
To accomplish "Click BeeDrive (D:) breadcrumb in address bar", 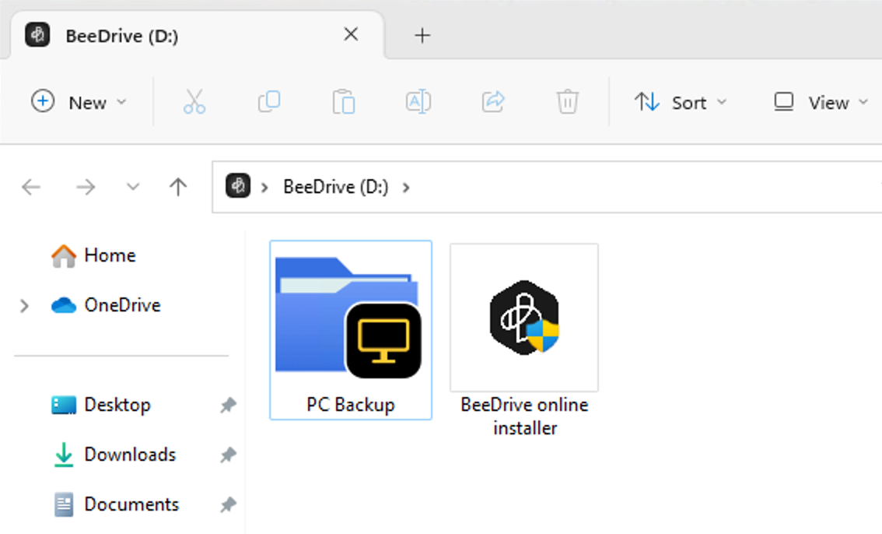I will pos(336,187).
